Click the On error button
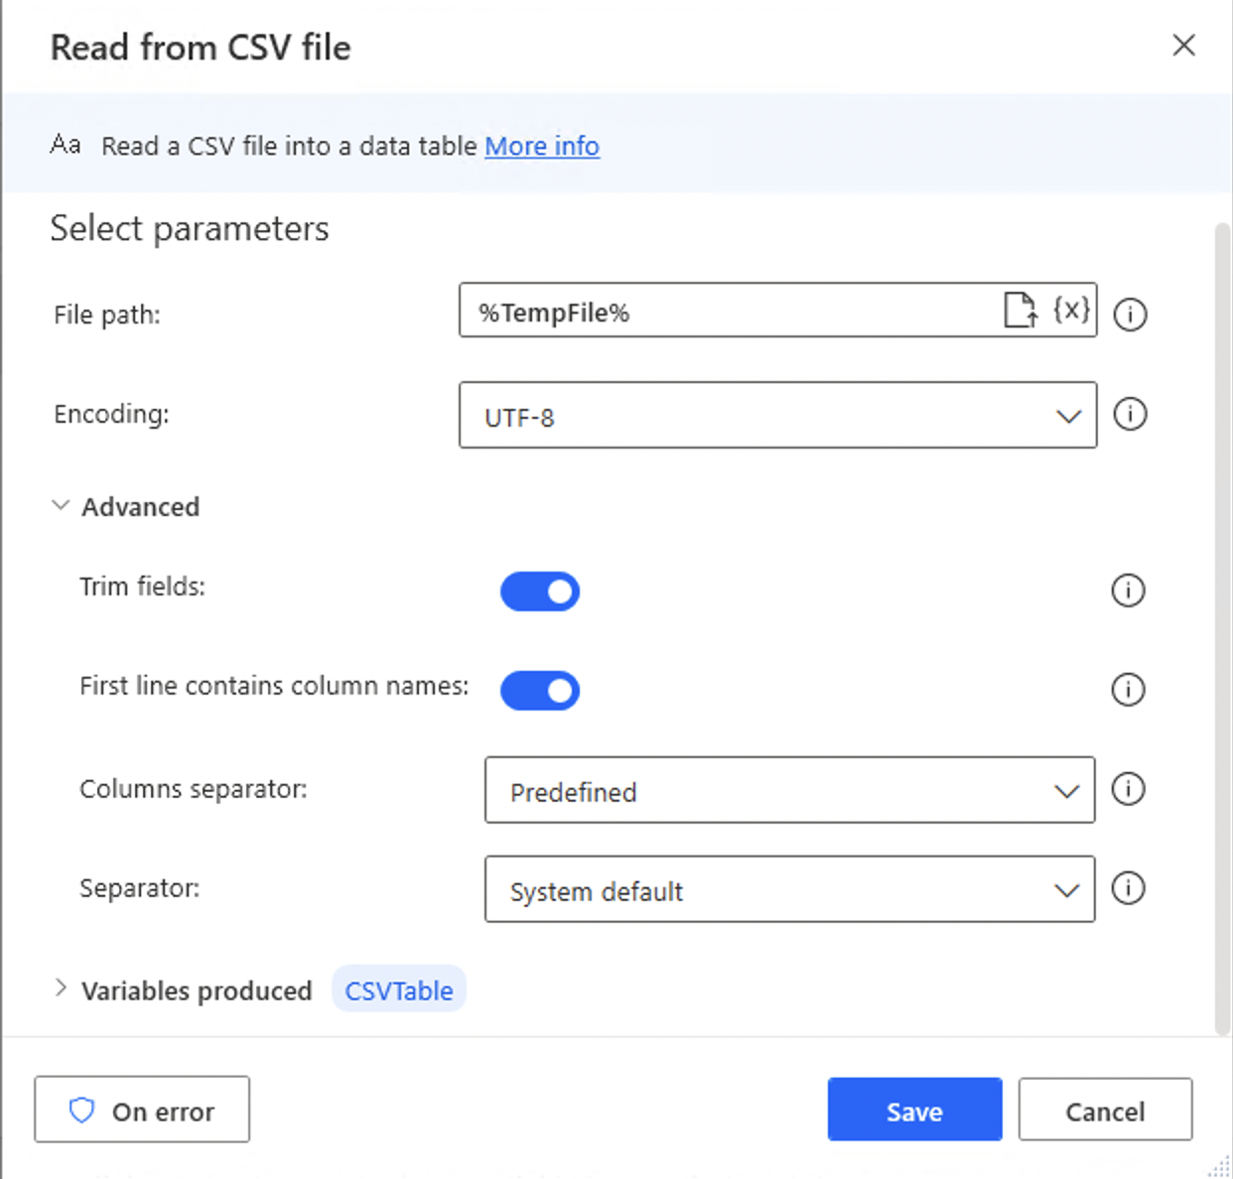The image size is (1233, 1179). pos(141,1110)
